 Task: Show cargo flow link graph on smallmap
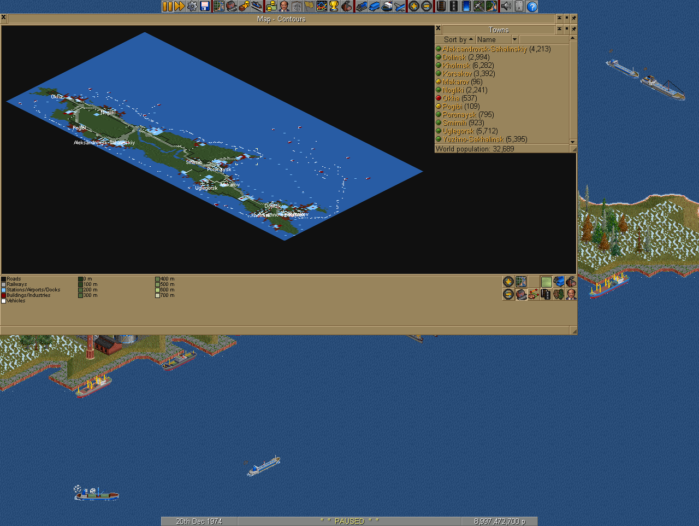534,294
